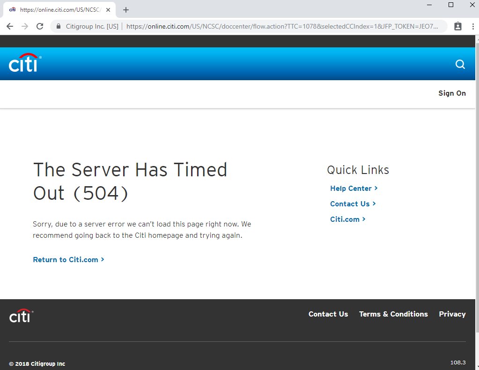479x370 pixels.
Task: Click the browser forward arrow
Action: pyautogui.click(x=25, y=26)
